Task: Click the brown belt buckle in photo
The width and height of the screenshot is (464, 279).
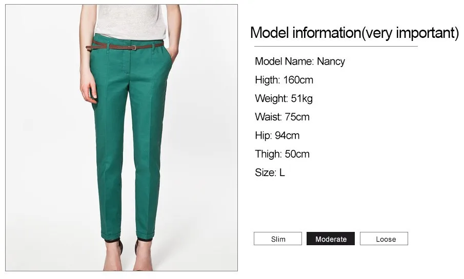Action: 134,47
